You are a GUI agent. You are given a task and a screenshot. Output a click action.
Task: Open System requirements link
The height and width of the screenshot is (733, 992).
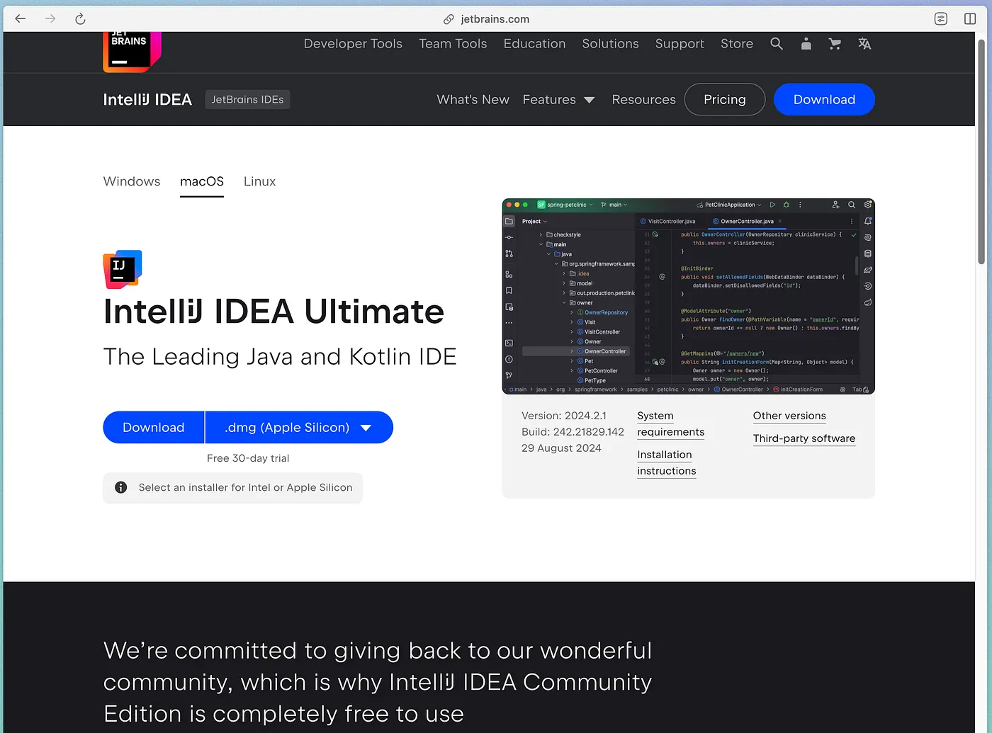670,424
